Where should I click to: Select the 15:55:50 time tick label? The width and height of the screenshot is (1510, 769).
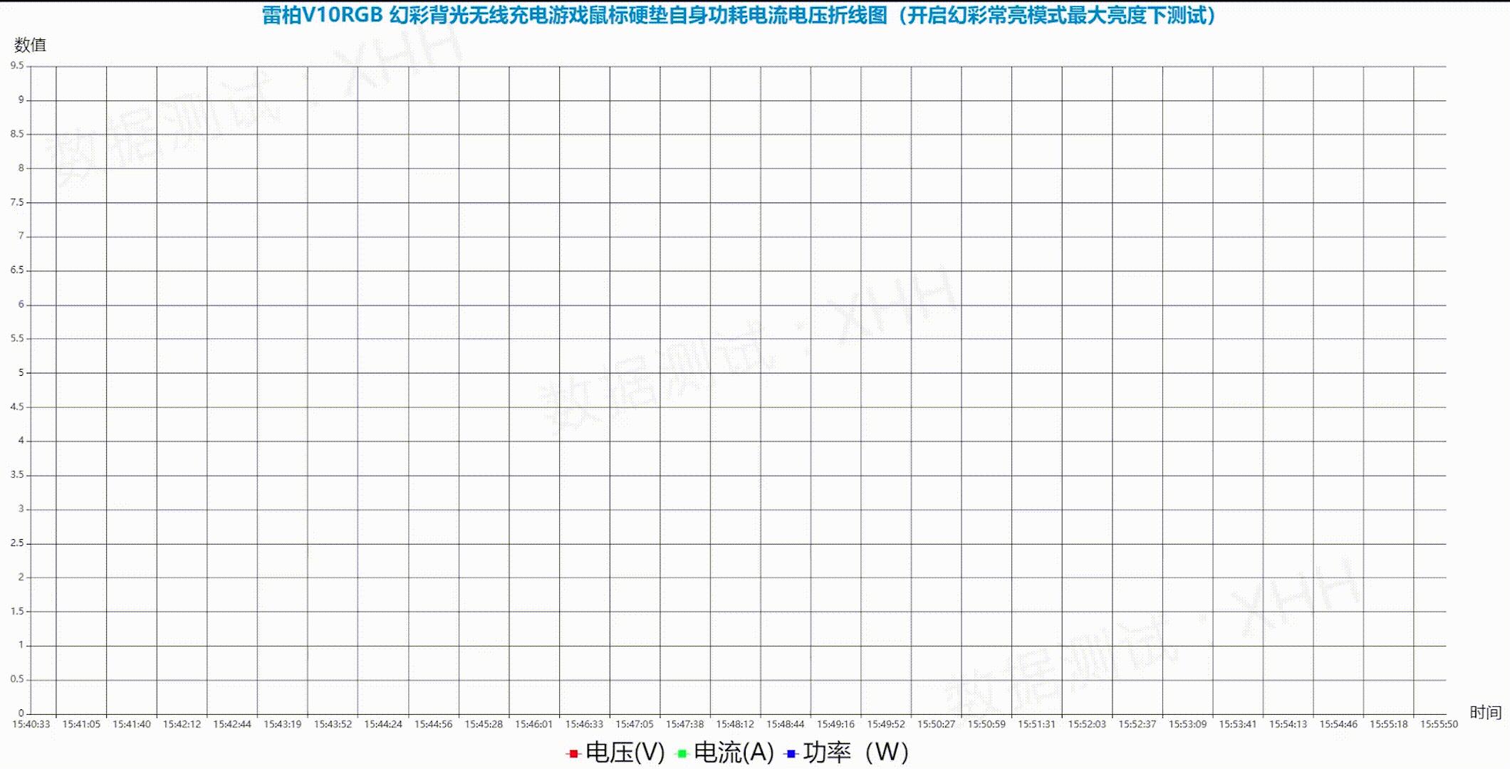point(1439,724)
